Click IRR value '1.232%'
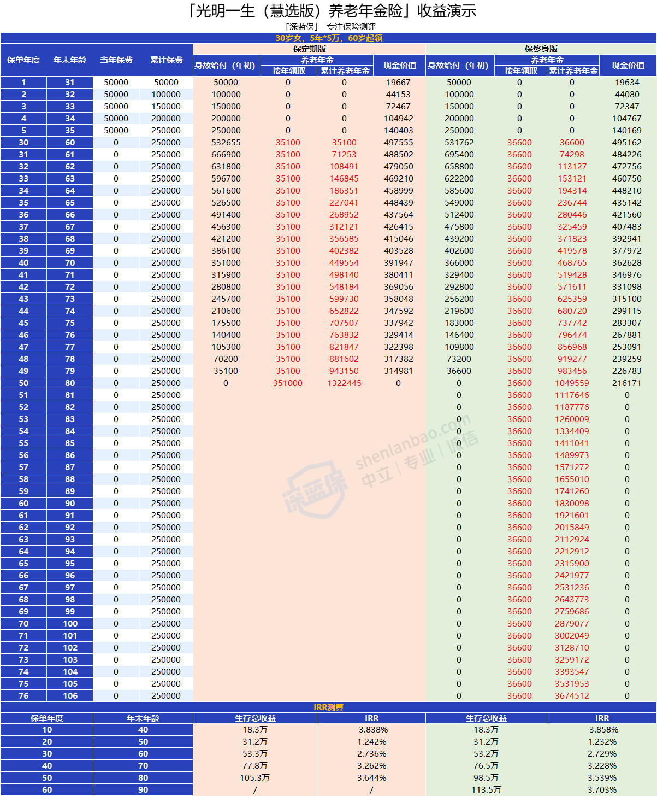 [x=602, y=742]
